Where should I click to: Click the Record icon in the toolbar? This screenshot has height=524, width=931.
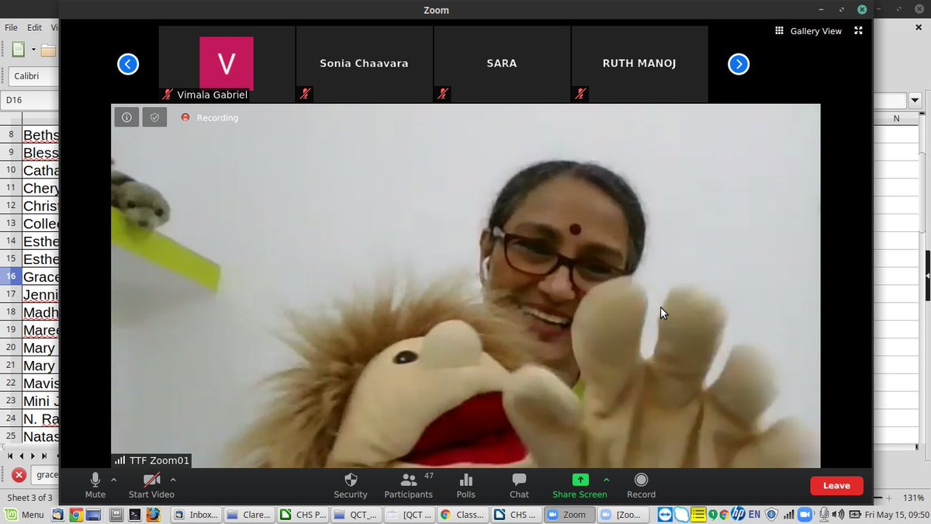(641, 480)
